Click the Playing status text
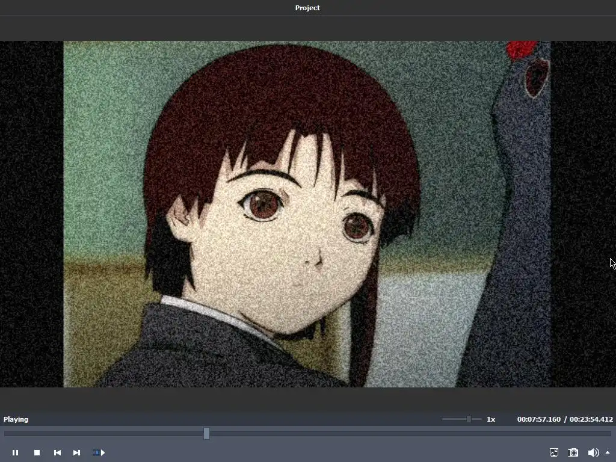This screenshot has width=616, height=462. 16,419
